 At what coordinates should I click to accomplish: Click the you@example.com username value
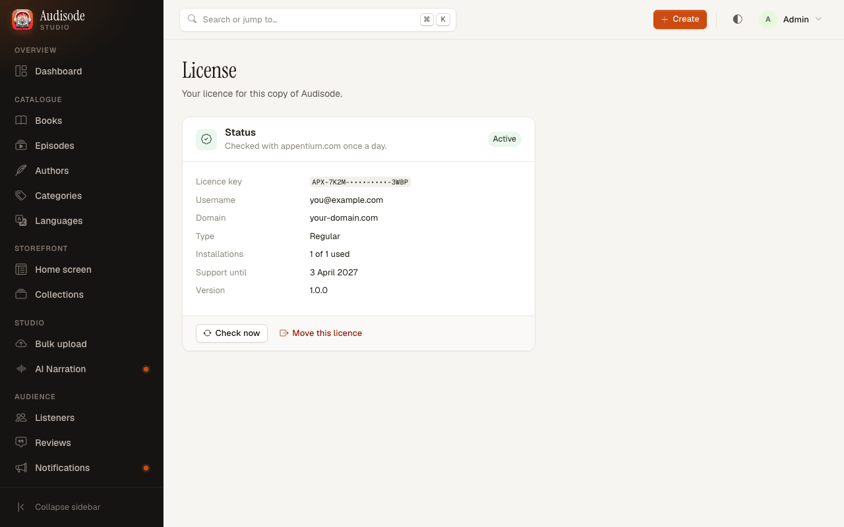coord(346,200)
